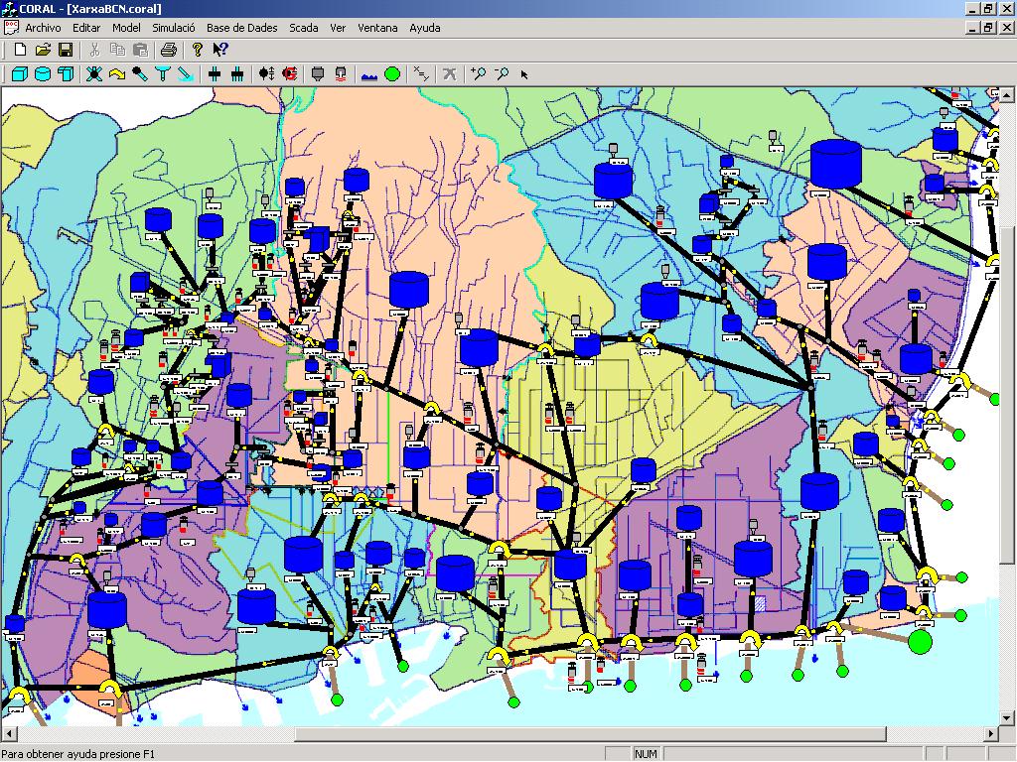
Task: Select the green circle node tool
Action: click(x=392, y=73)
